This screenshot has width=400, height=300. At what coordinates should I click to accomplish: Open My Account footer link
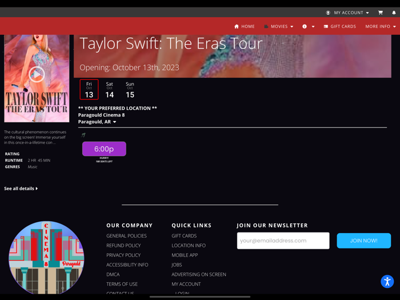(x=186, y=284)
